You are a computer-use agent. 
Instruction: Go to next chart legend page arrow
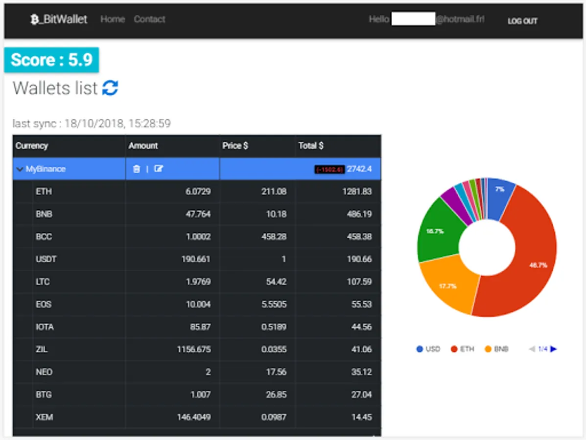click(x=554, y=349)
